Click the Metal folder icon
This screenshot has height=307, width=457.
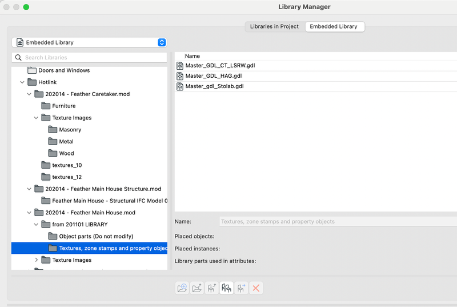click(x=53, y=141)
